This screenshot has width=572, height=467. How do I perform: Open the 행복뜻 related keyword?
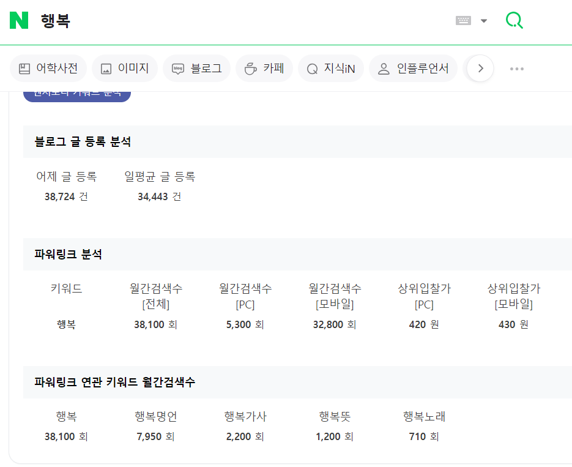coord(335,417)
